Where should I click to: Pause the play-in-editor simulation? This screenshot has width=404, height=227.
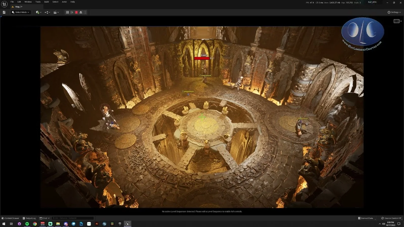click(67, 12)
